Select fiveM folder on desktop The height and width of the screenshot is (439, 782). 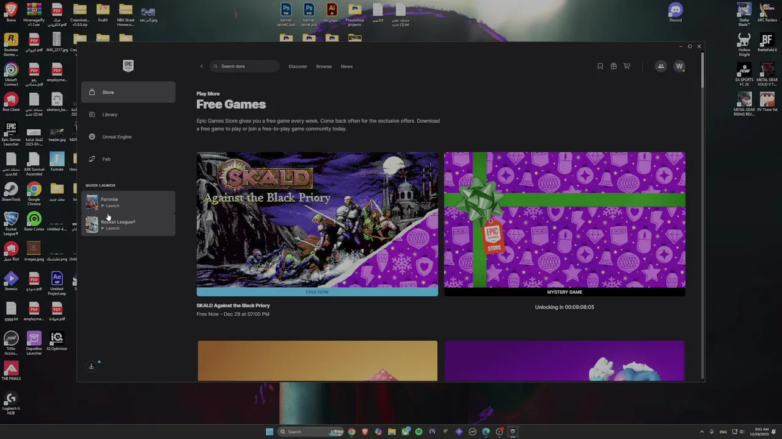(x=103, y=12)
